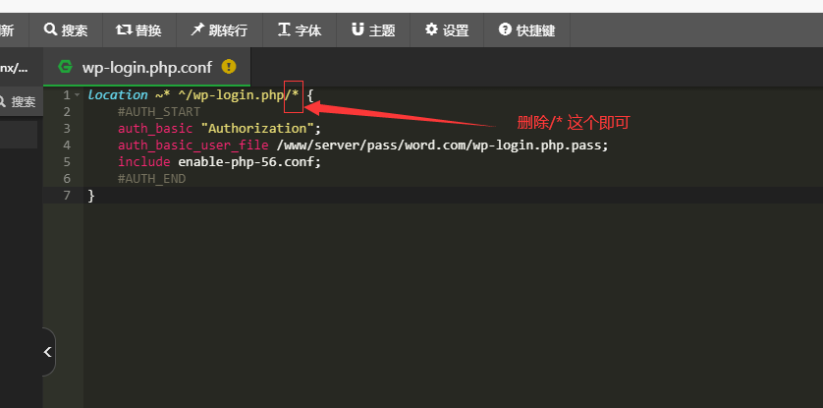Click the #AUTH_START comment line
Image resolution: width=823 pixels, height=408 pixels.
pos(158,112)
